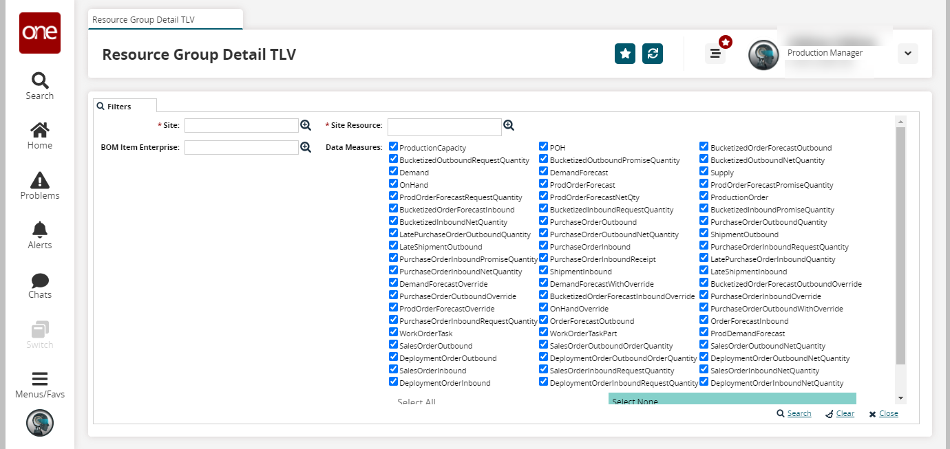This screenshot has height=449, width=950.
Task: Uncheck the POH data measure checkbox
Action: click(544, 147)
